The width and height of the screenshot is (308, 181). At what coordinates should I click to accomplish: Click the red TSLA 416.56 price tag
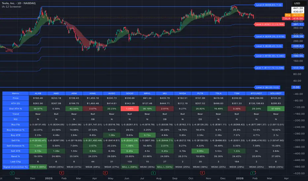293,18
